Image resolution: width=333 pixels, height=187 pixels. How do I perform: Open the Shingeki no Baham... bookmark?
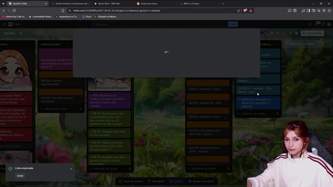[106, 17]
